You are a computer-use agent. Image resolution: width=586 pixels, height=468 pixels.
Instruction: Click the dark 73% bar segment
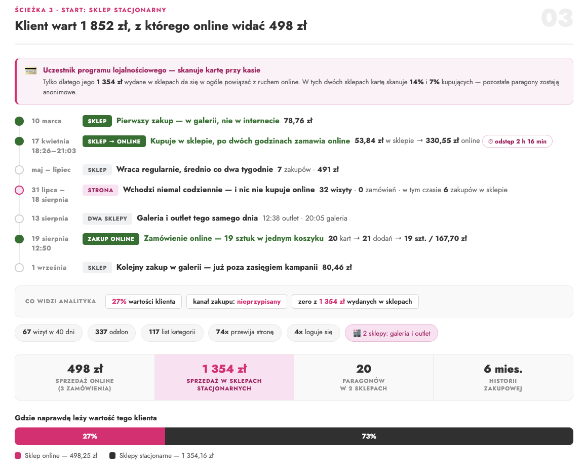(x=369, y=436)
